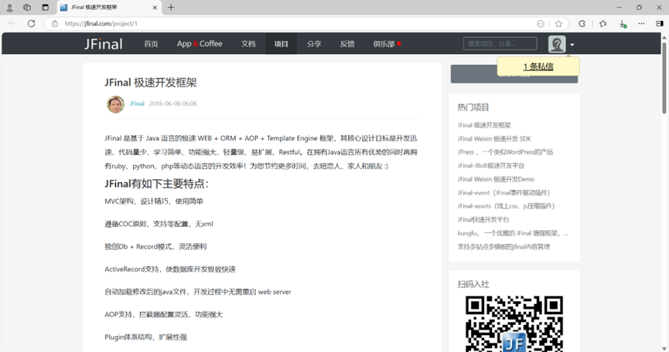Open hot project JFinal Weixin 极速开发 SDK
The height and width of the screenshot is (352, 669).
[494, 139]
